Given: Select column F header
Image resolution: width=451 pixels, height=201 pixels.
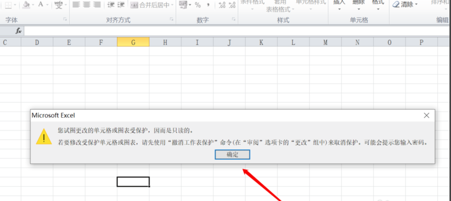Looking at the screenshot, I should [101, 42].
